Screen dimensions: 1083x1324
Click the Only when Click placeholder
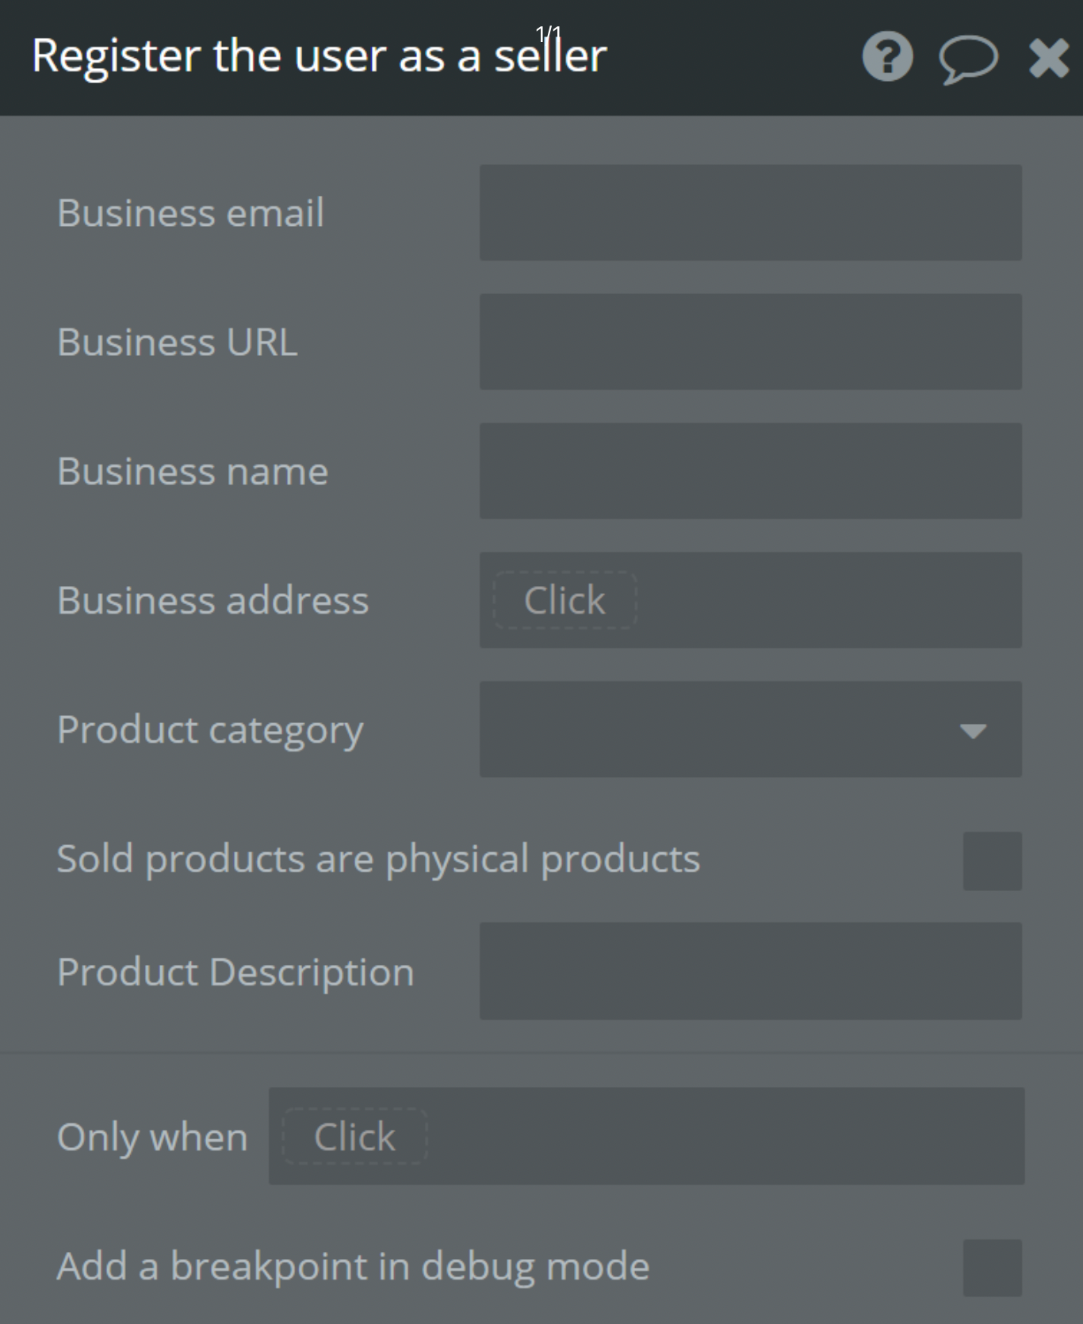click(x=354, y=1137)
